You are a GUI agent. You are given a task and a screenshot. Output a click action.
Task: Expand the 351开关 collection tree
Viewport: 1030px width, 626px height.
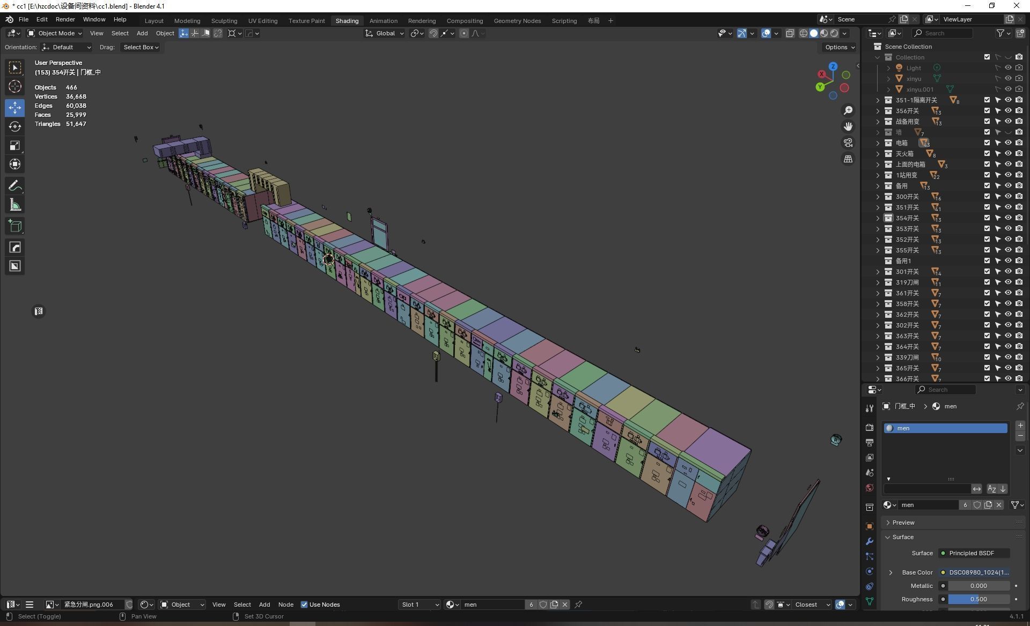878,207
